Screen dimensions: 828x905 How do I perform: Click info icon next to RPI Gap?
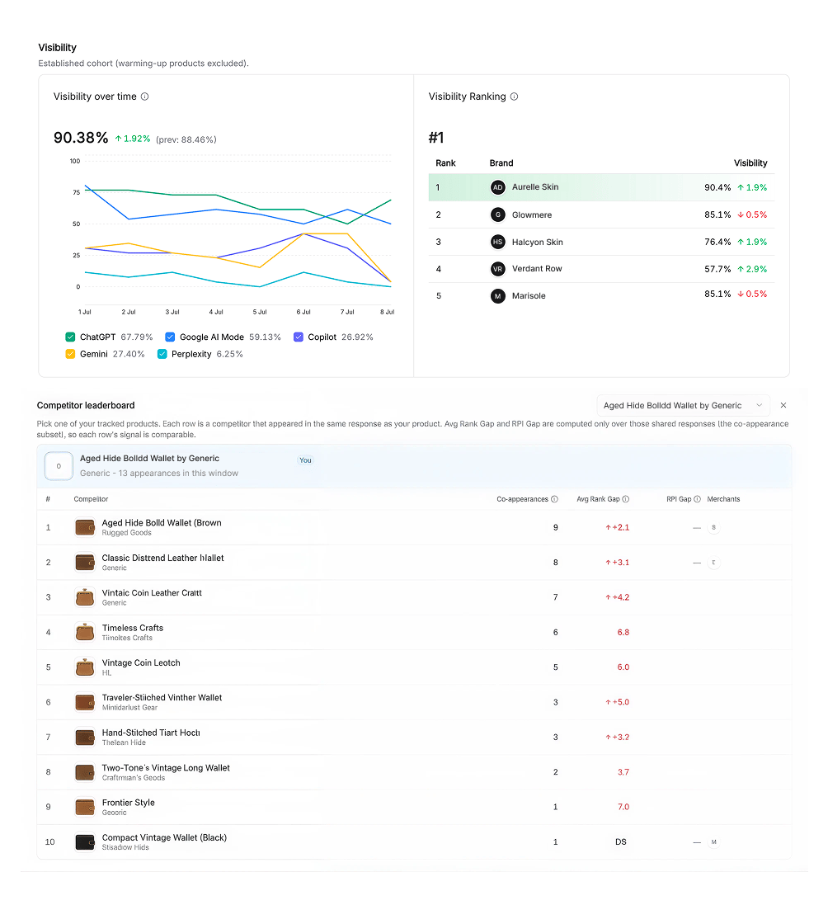click(697, 499)
